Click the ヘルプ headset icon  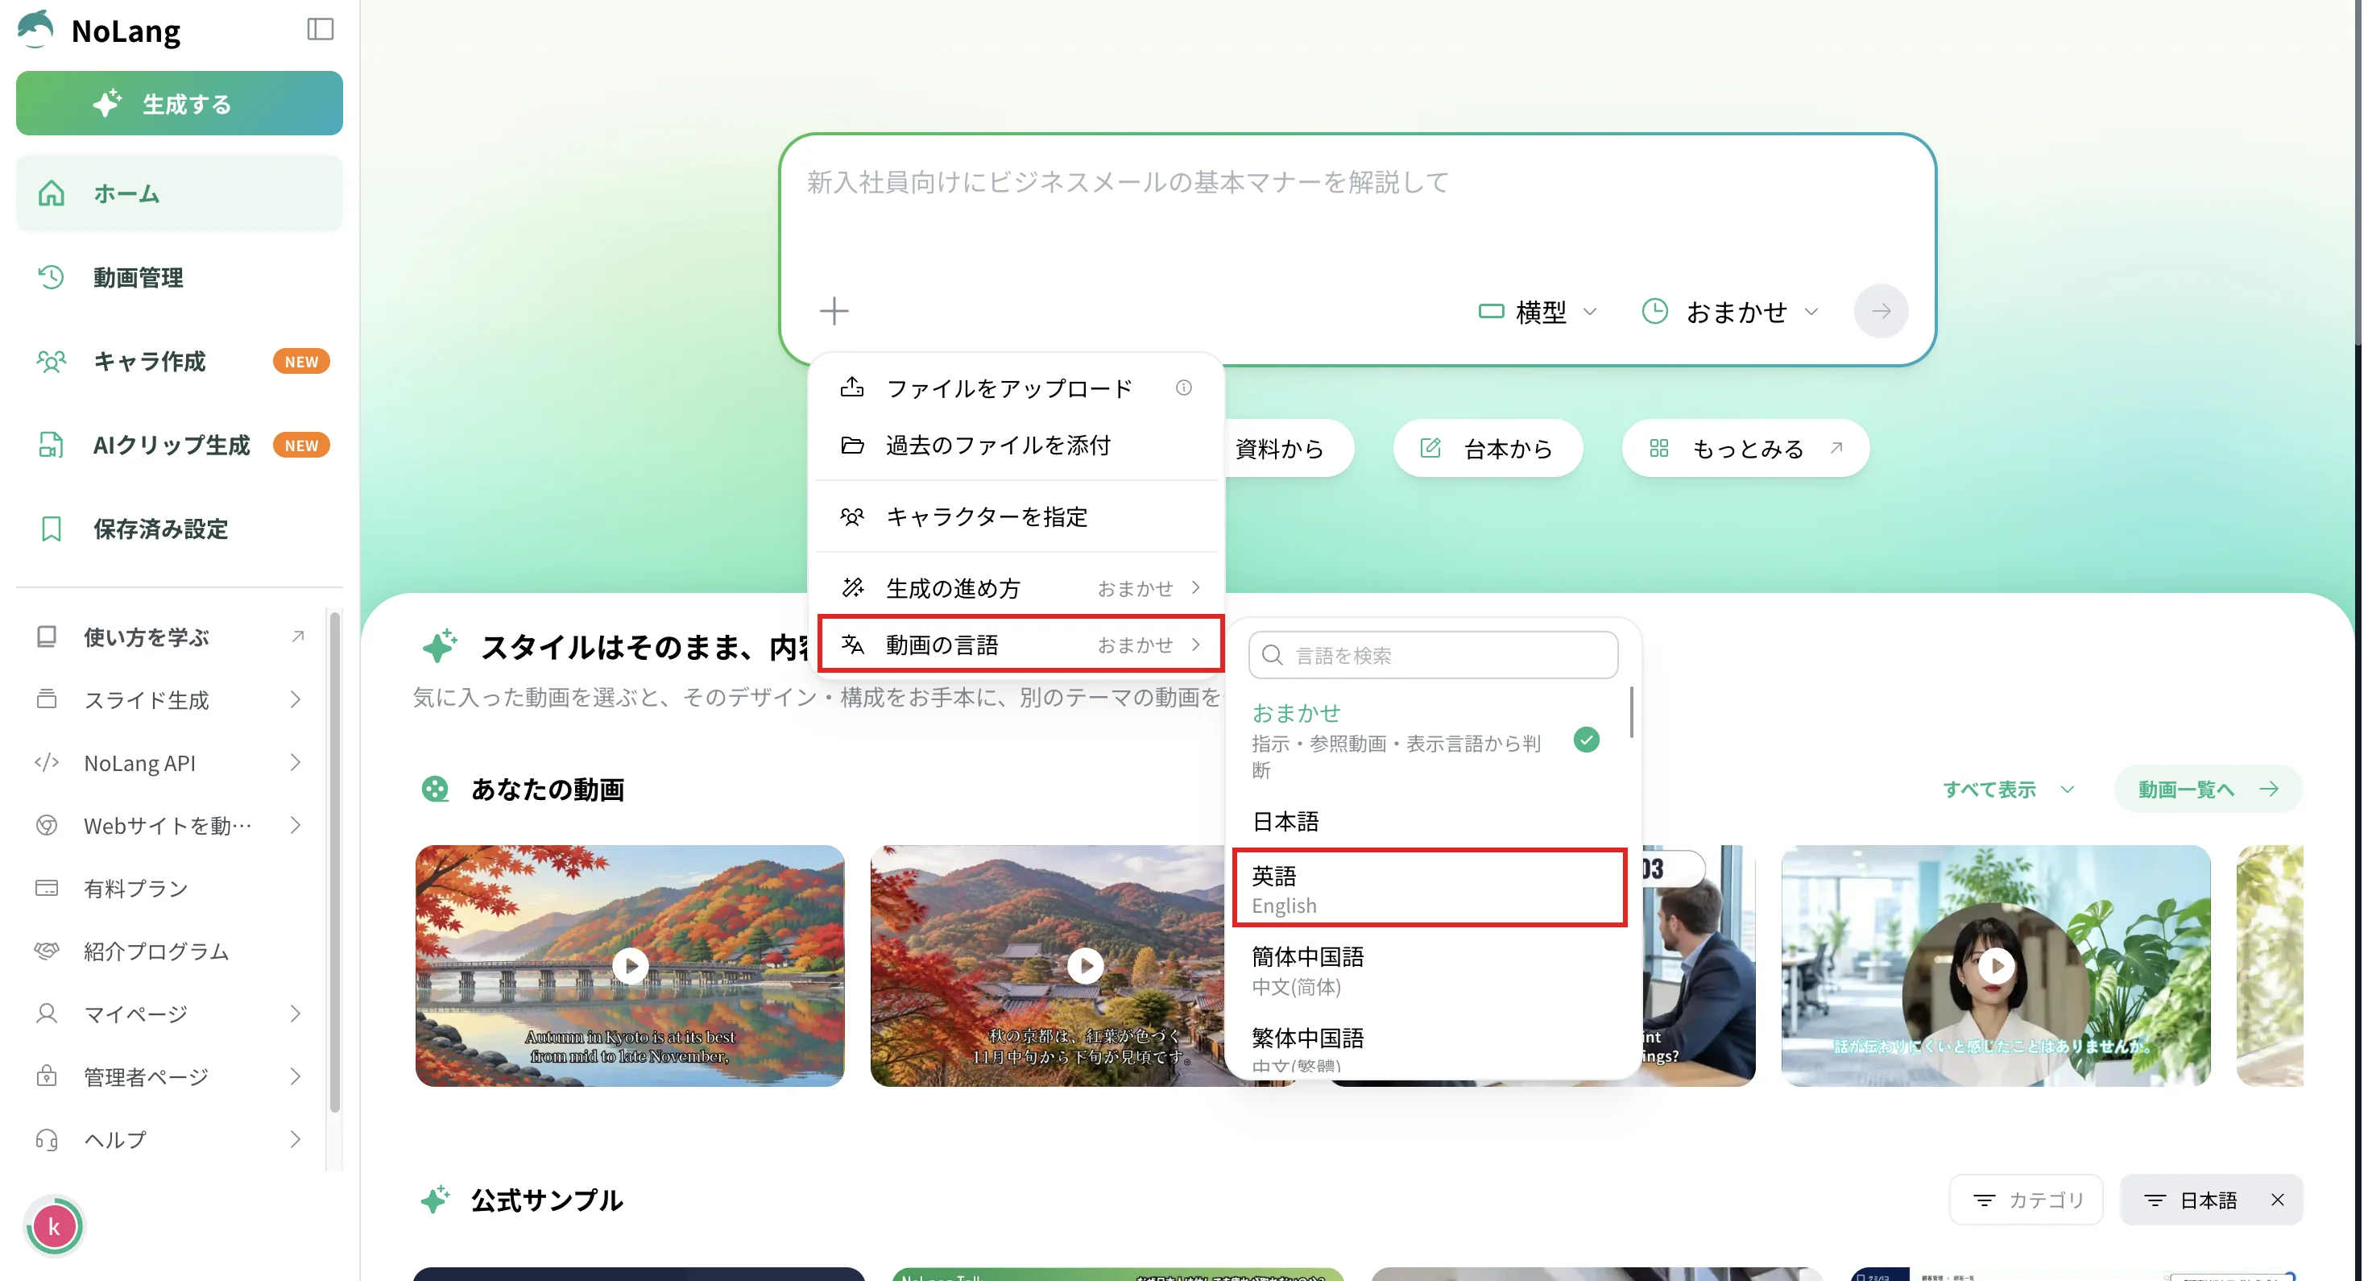point(47,1140)
